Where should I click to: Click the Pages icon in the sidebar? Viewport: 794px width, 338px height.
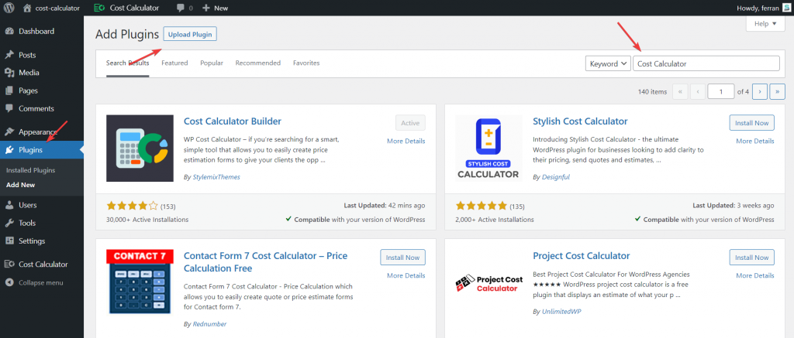[9, 91]
